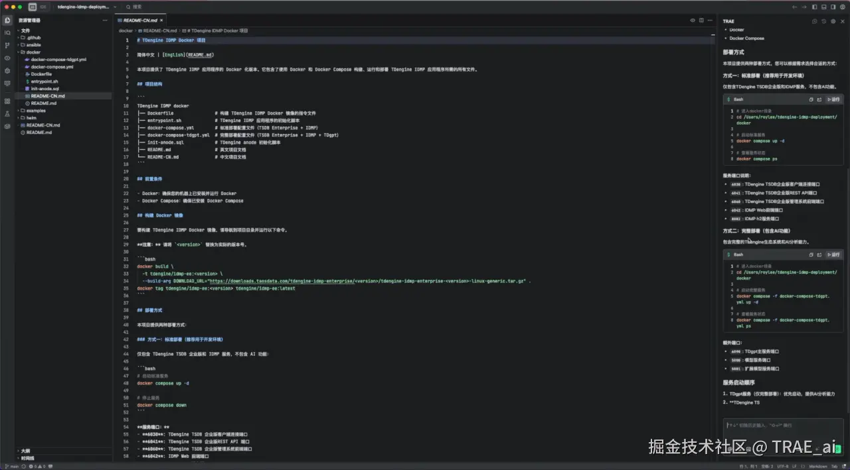
Task: Expand the .github folder
Action: tap(33, 38)
